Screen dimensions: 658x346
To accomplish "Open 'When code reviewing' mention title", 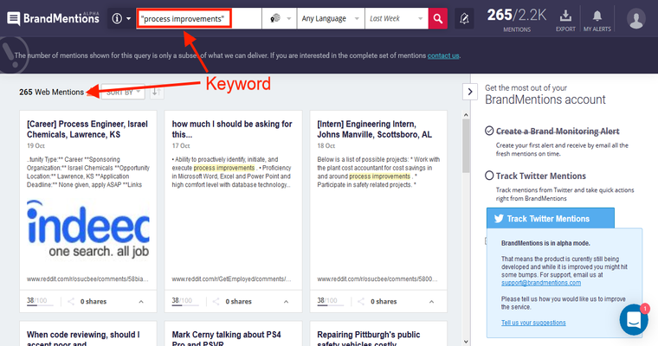I will (x=83, y=339).
